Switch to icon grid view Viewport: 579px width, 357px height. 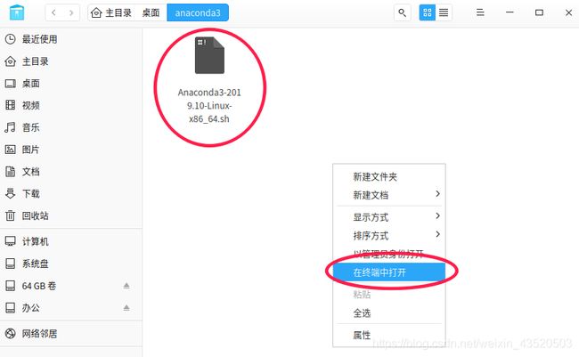coord(428,12)
